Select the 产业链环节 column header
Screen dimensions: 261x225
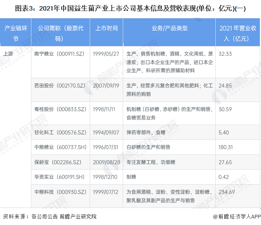coord(16,33)
